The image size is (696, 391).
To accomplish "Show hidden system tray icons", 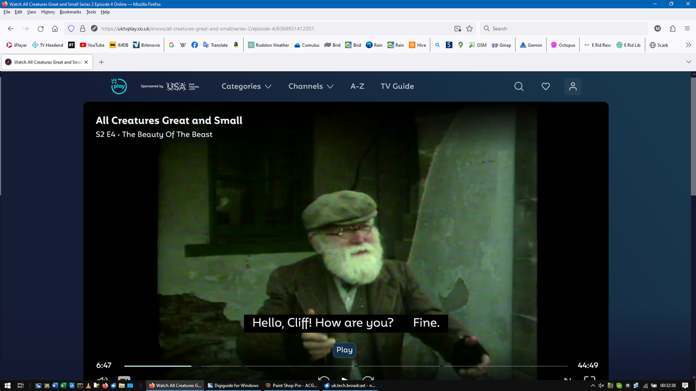I will coord(593,386).
